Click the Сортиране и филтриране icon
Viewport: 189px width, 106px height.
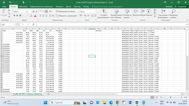pyautogui.click(x=163, y=11)
